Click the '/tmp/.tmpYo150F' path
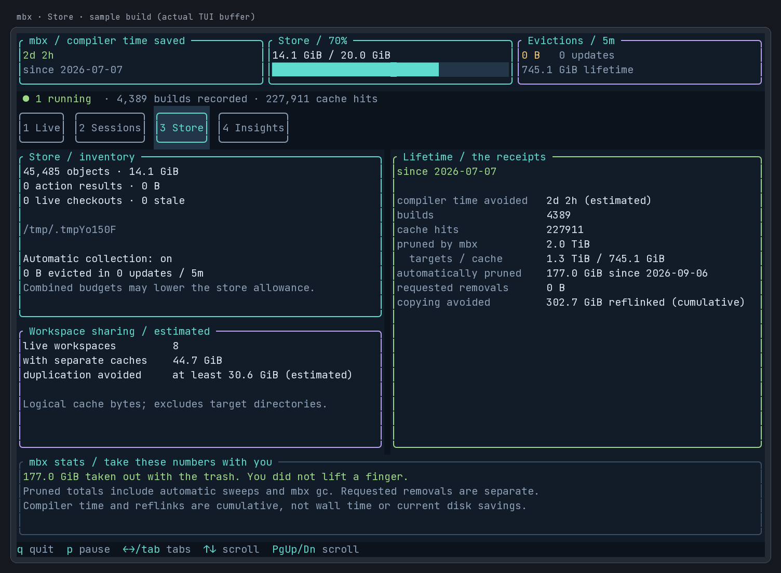Image resolution: width=781 pixels, height=573 pixels. pyautogui.click(x=70, y=229)
